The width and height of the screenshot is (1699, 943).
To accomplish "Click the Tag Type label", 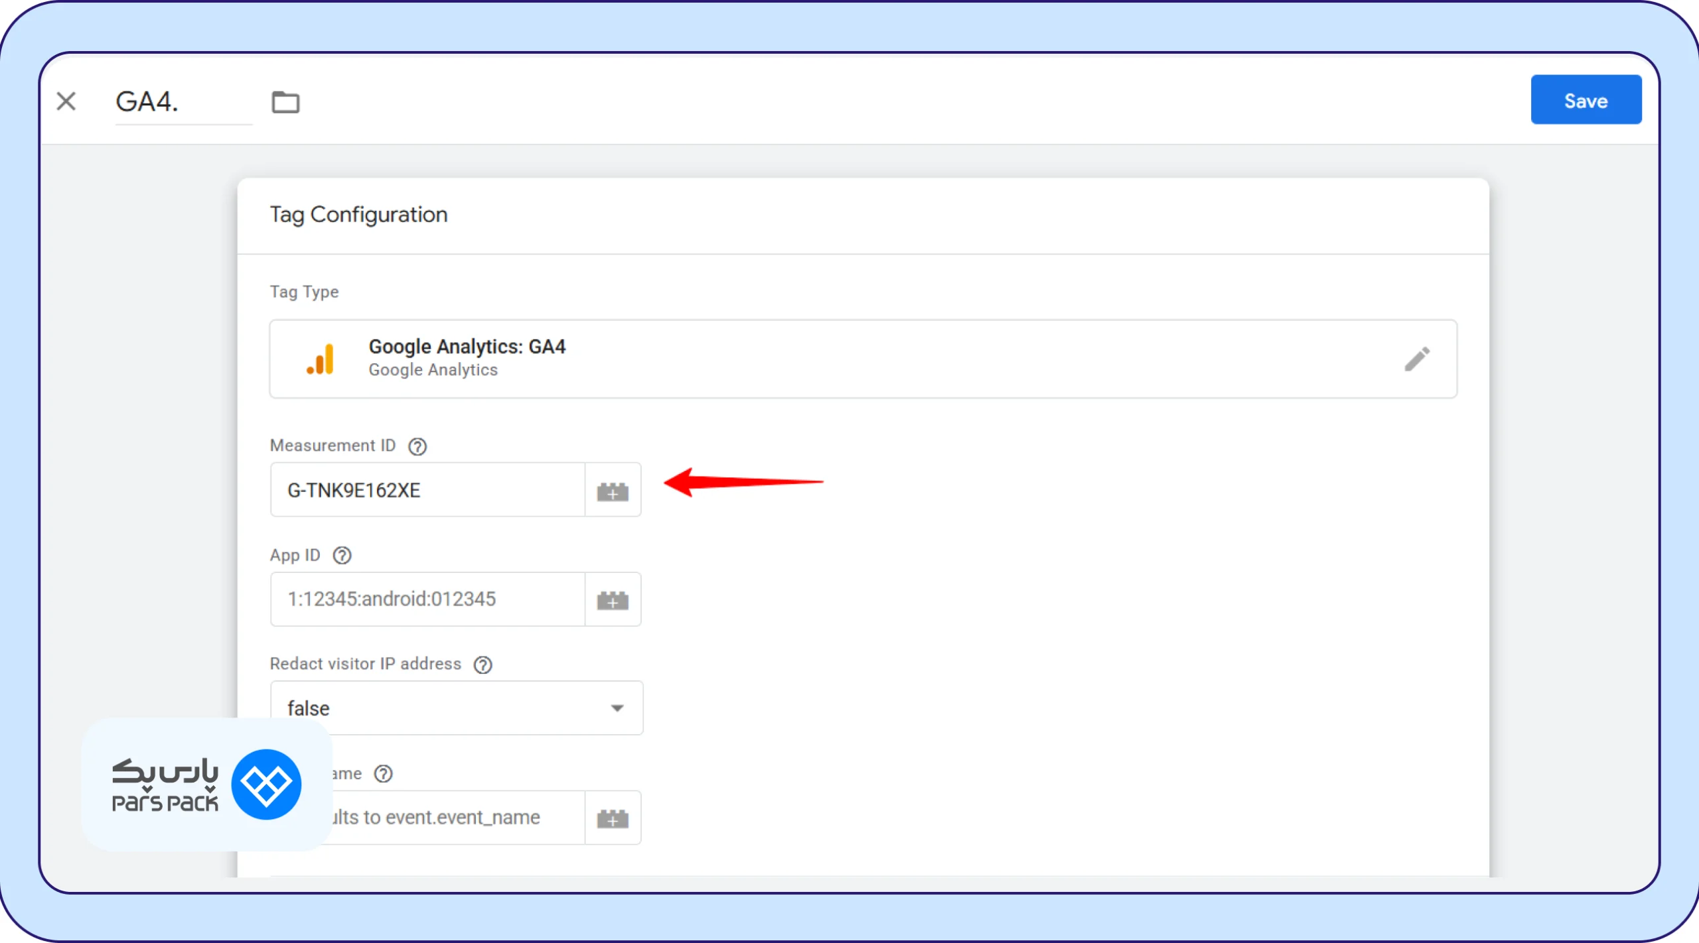I will coord(304,292).
